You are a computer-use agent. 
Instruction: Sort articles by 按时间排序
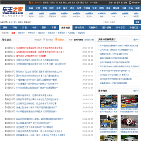(x=78, y=40)
